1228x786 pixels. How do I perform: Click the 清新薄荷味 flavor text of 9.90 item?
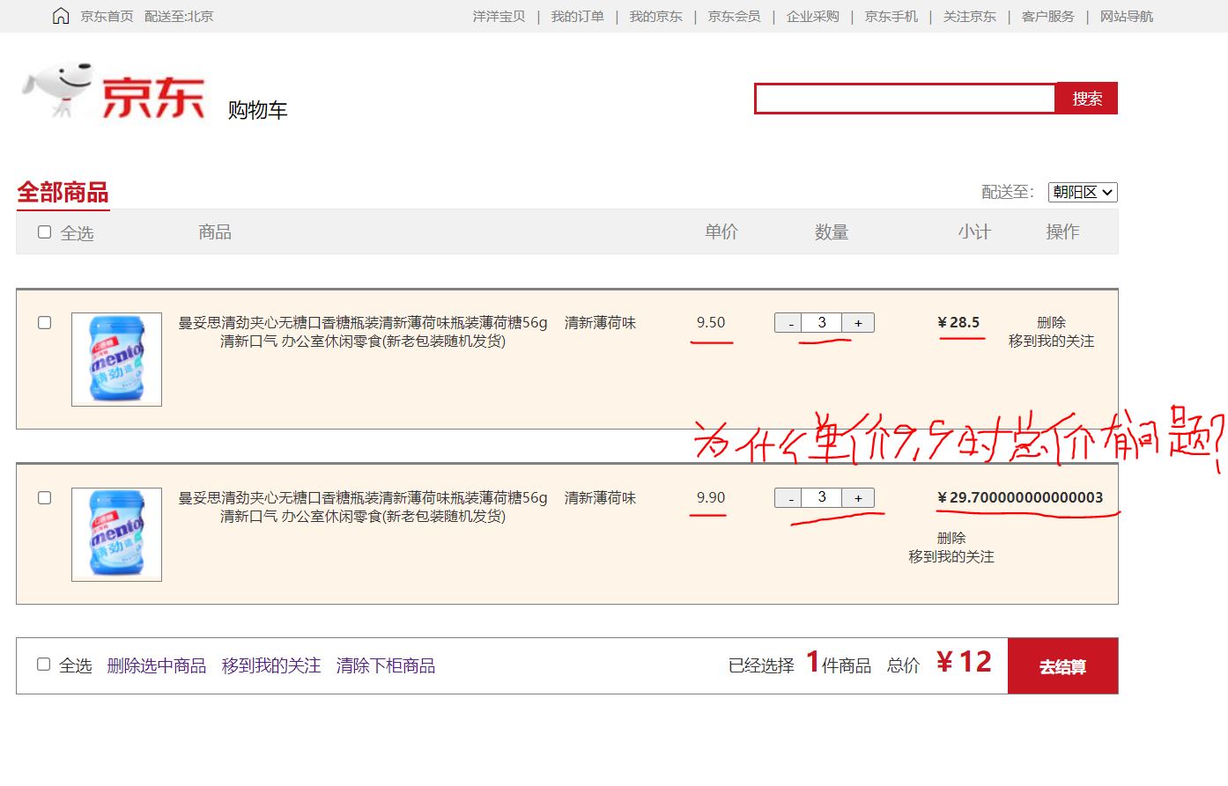(x=600, y=498)
